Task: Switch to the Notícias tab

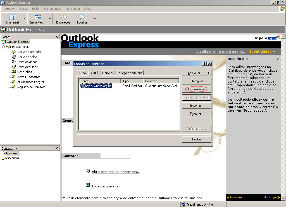Action: pyautogui.click(x=108, y=73)
